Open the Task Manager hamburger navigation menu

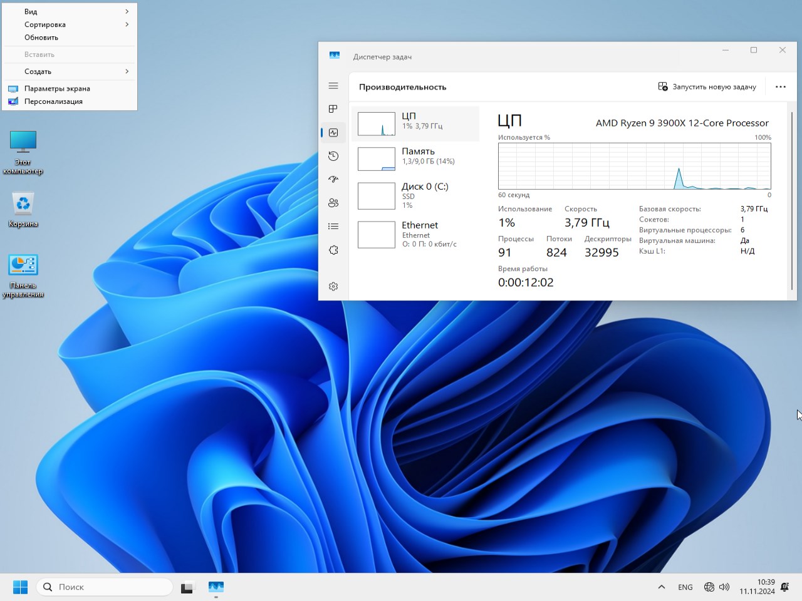[333, 86]
